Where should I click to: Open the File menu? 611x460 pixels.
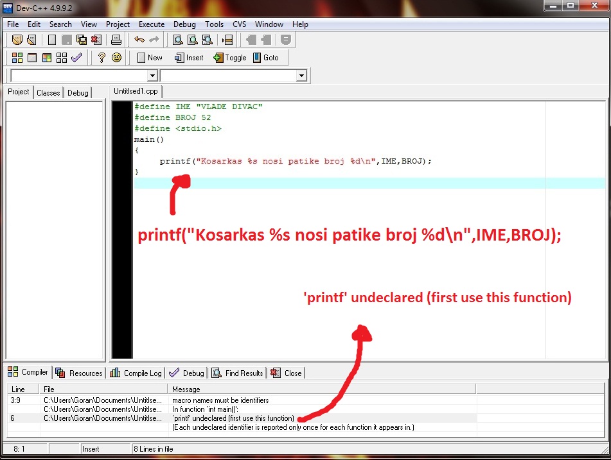pos(13,24)
